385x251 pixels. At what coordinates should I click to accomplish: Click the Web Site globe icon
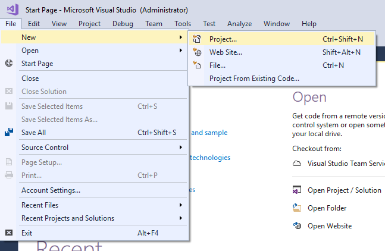[x=198, y=52]
